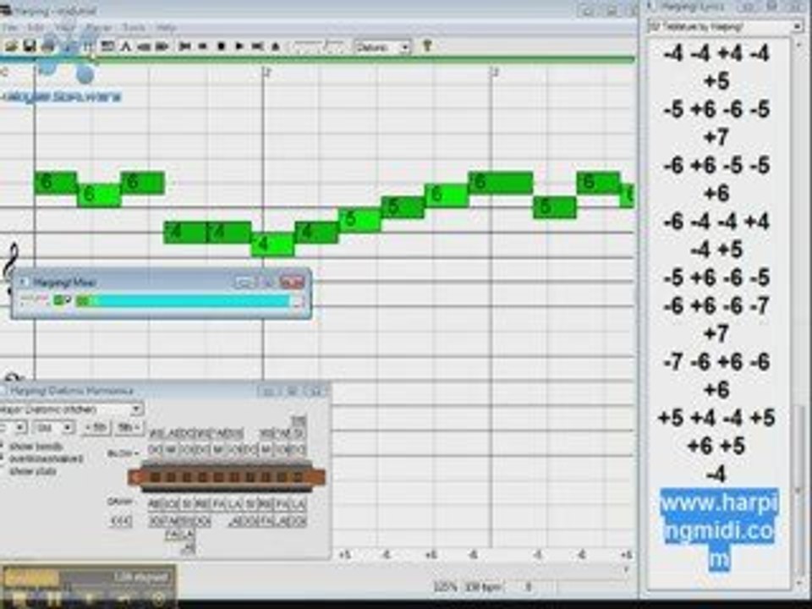Open the Help menu
The image size is (812, 609).
click(166, 27)
